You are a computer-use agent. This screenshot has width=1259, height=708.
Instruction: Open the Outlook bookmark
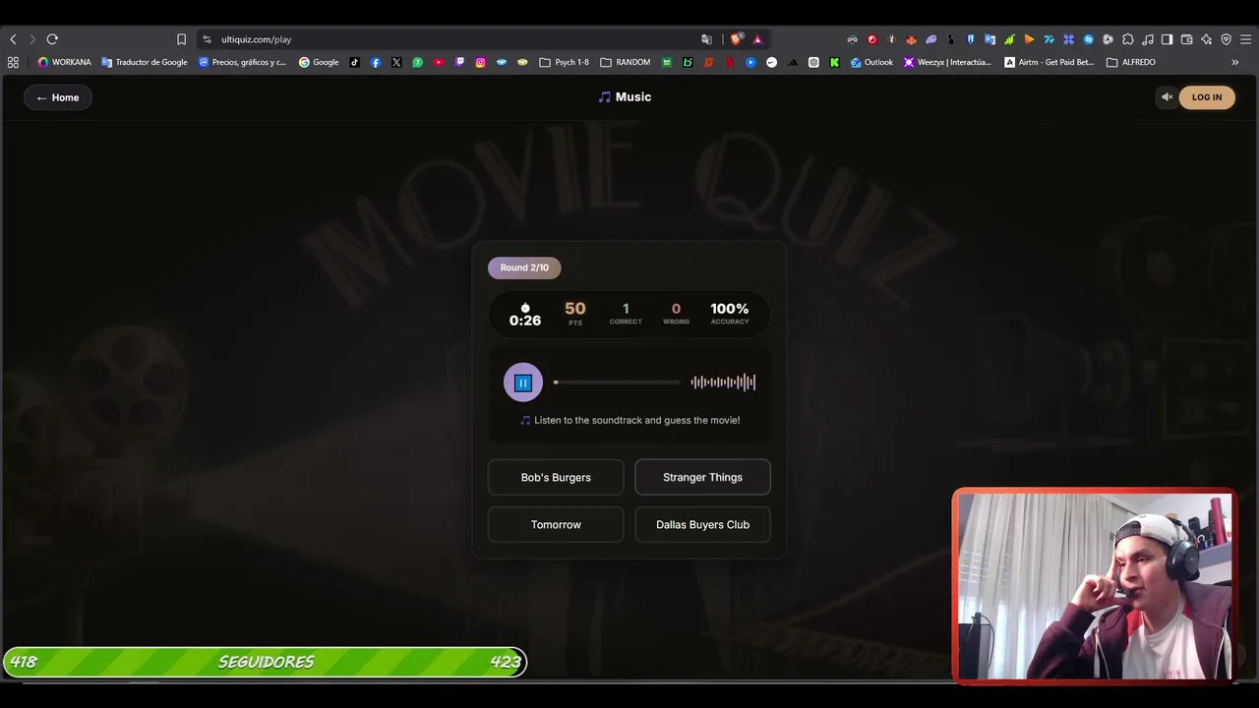tap(871, 62)
